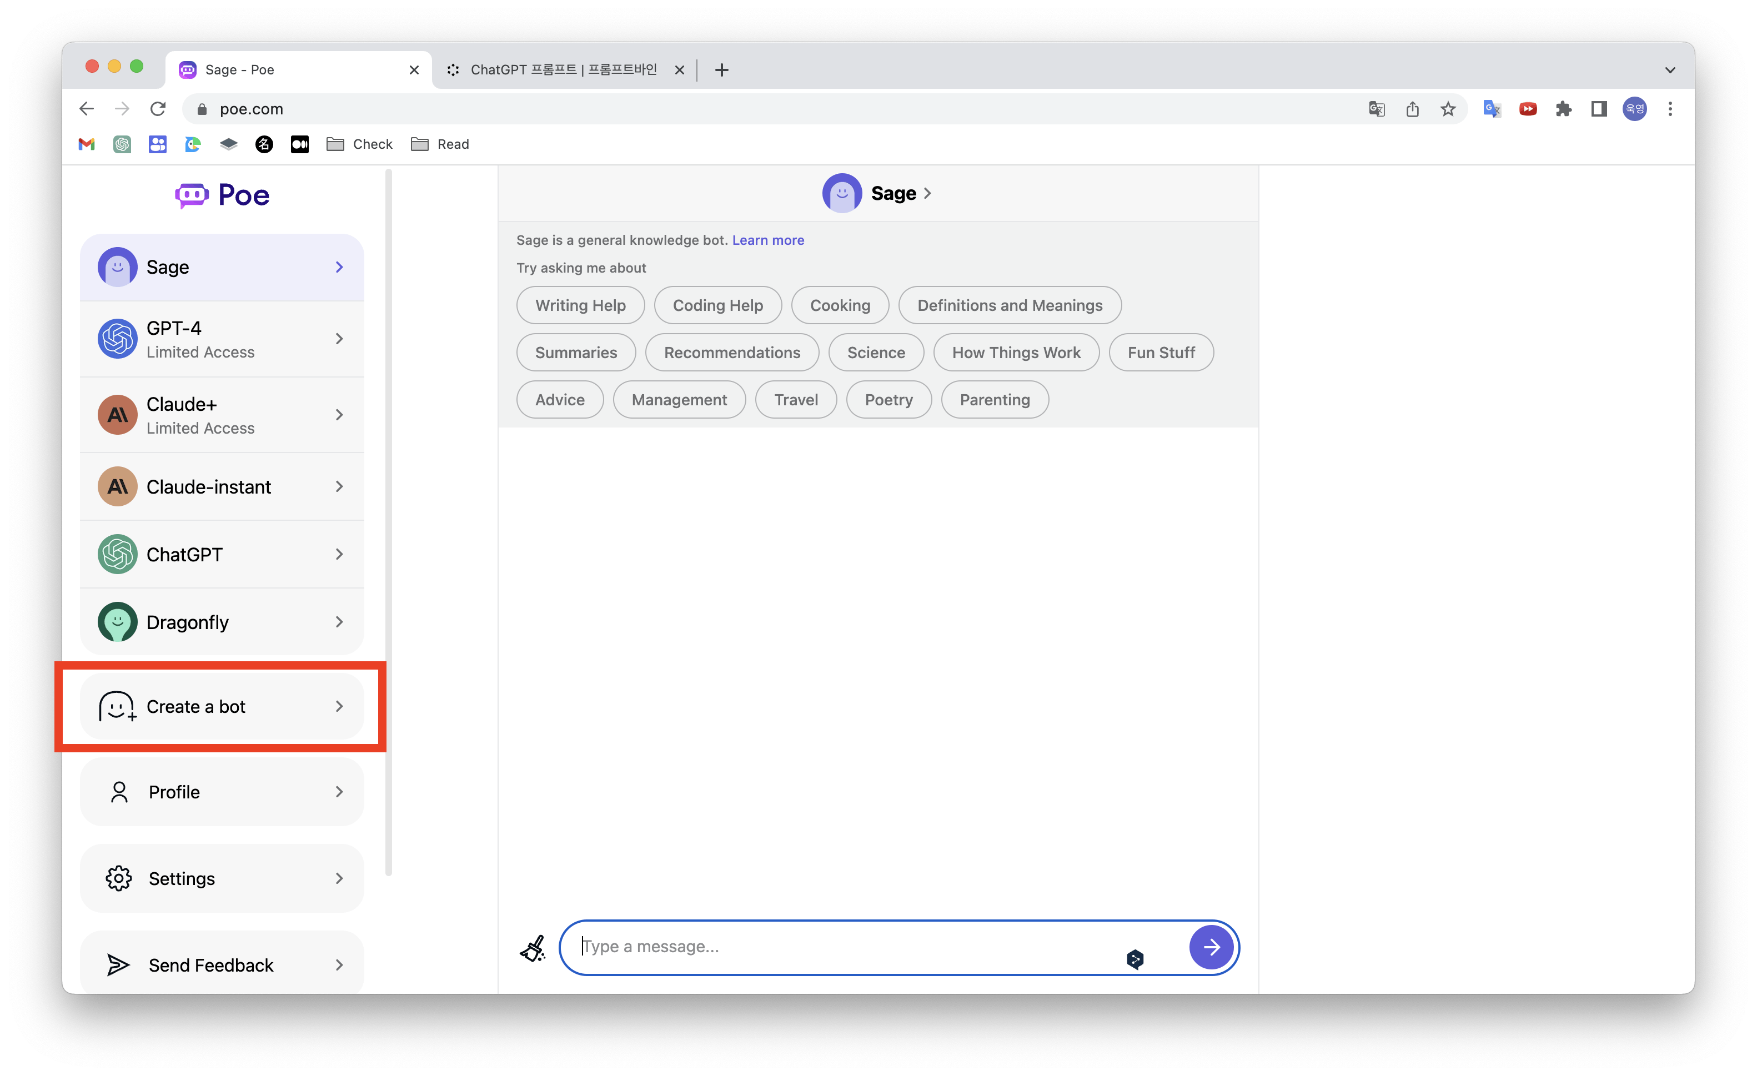
Task: Choose the How Things Work suggestion
Action: click(1016, 352)
